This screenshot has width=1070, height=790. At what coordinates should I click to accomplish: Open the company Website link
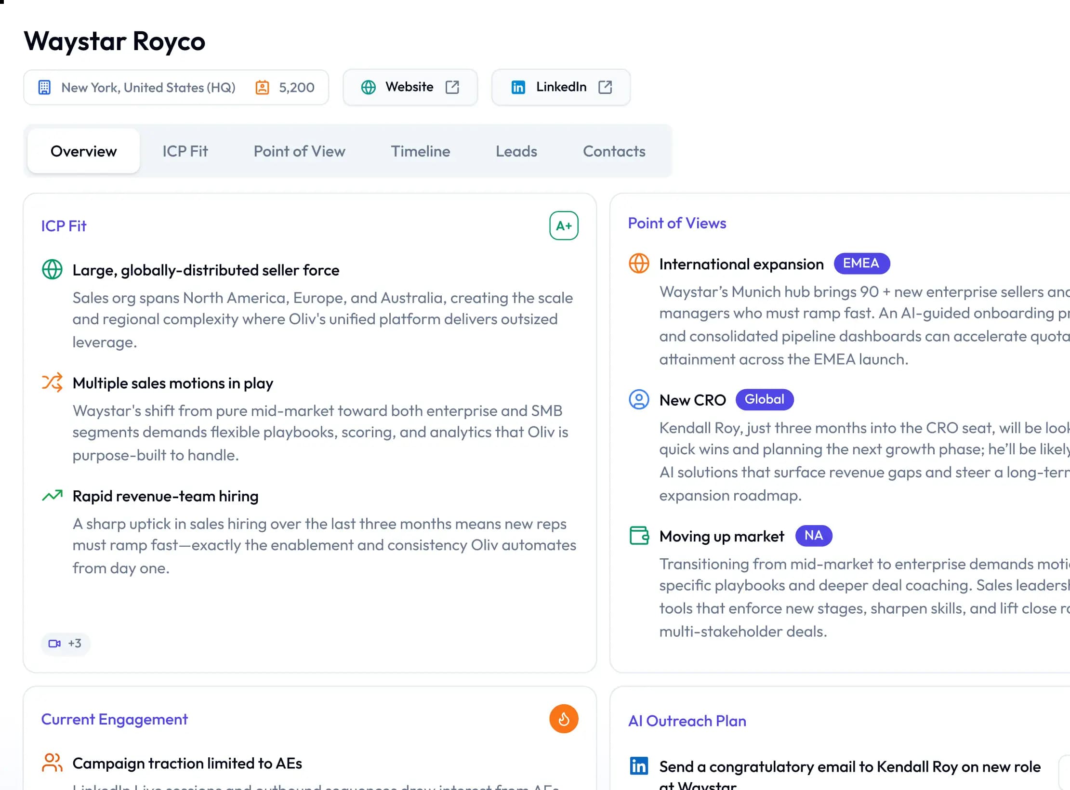tap(410, 87)
